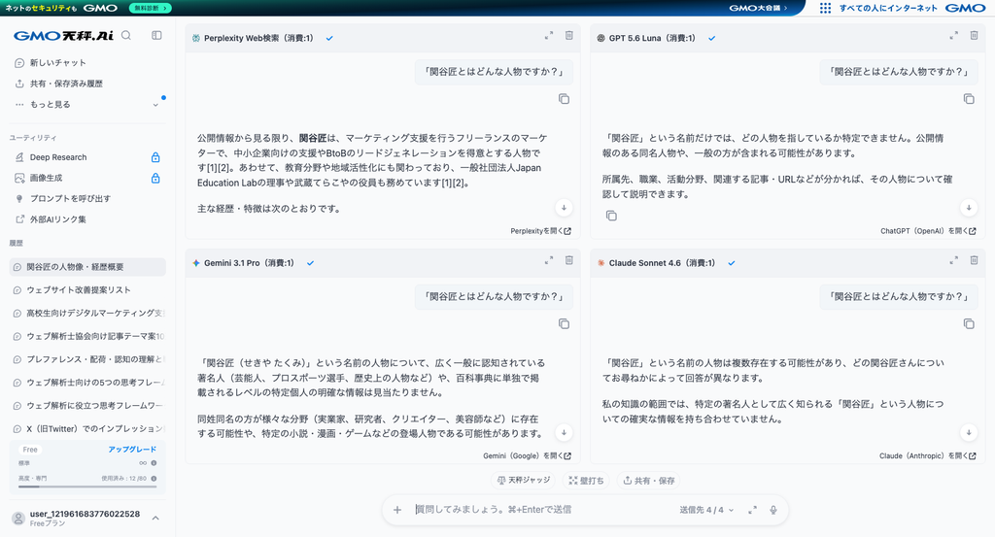Toggle the Claude Sonnet 4.6 model checkmark
This screenshot has width=995, height=537.
click(732, 263)
